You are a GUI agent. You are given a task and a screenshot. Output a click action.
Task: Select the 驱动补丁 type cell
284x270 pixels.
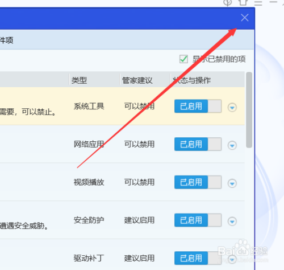(x=89, y=258)
